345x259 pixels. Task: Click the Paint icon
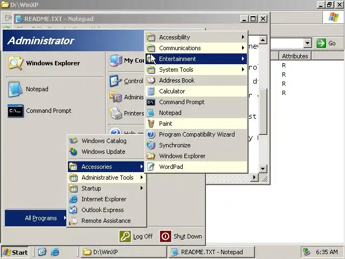click(x=151, y=124)
